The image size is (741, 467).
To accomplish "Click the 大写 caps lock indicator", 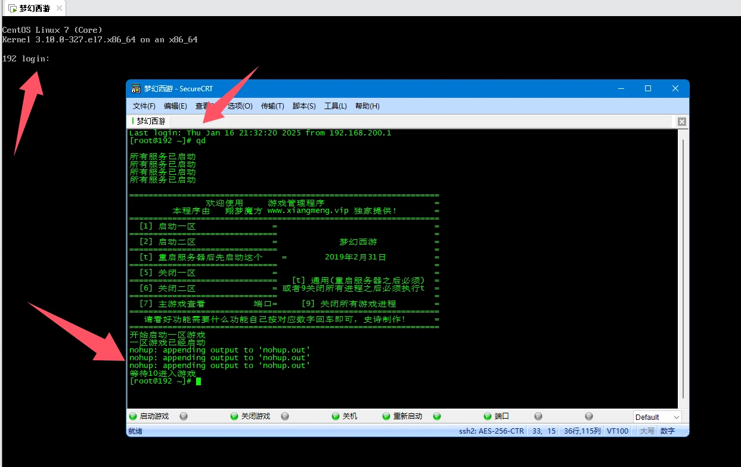I will (647, 431).
